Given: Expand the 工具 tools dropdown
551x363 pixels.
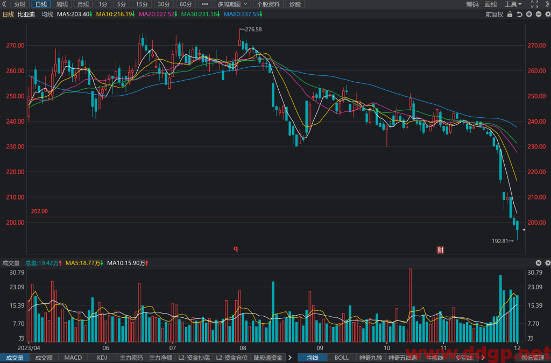Looking at the screenshot, I should point(513,4).
